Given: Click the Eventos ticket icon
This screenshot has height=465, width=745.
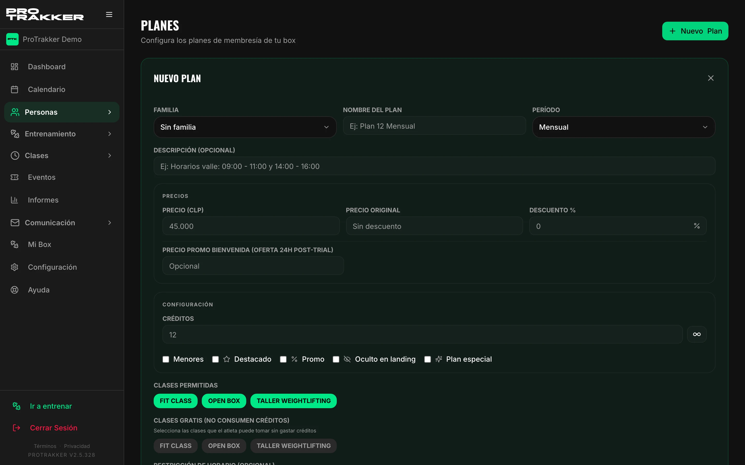Looking at the screenshot, I should click(x=14, y=177).
